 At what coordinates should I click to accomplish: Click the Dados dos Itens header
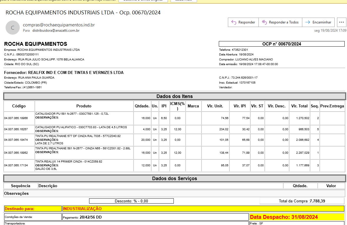pos(174,96)
